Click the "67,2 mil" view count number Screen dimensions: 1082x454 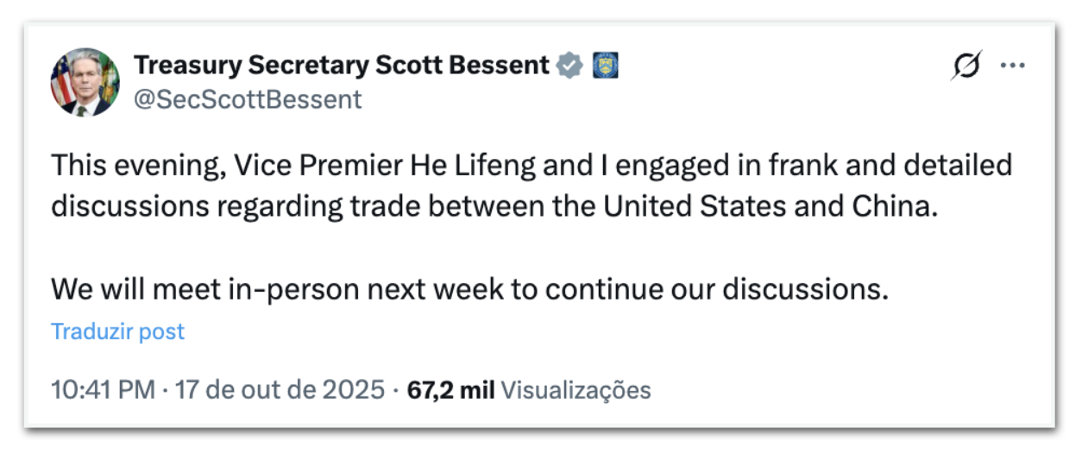450,390
